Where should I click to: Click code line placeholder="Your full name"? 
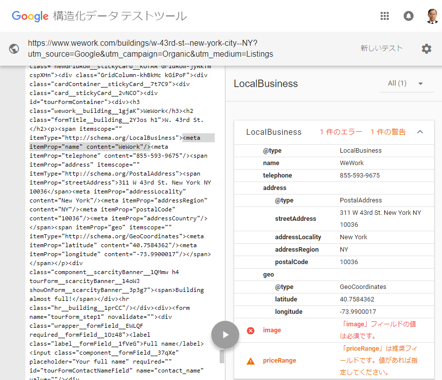pyautogui.click(x=100, y=362)
